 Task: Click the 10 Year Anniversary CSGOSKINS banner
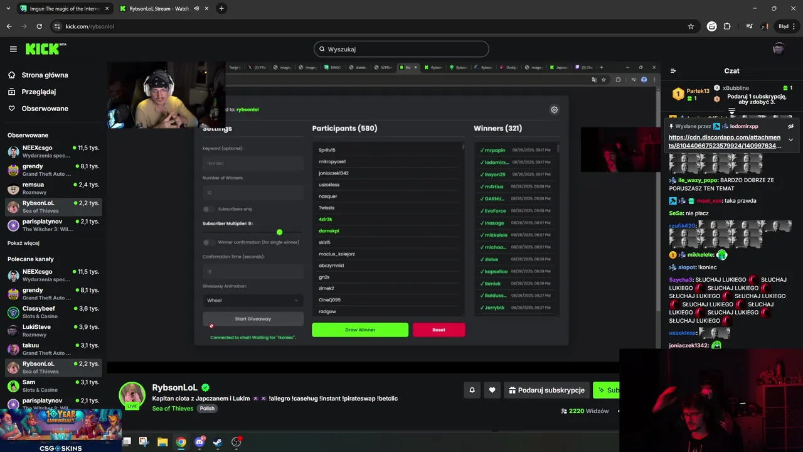61,431
